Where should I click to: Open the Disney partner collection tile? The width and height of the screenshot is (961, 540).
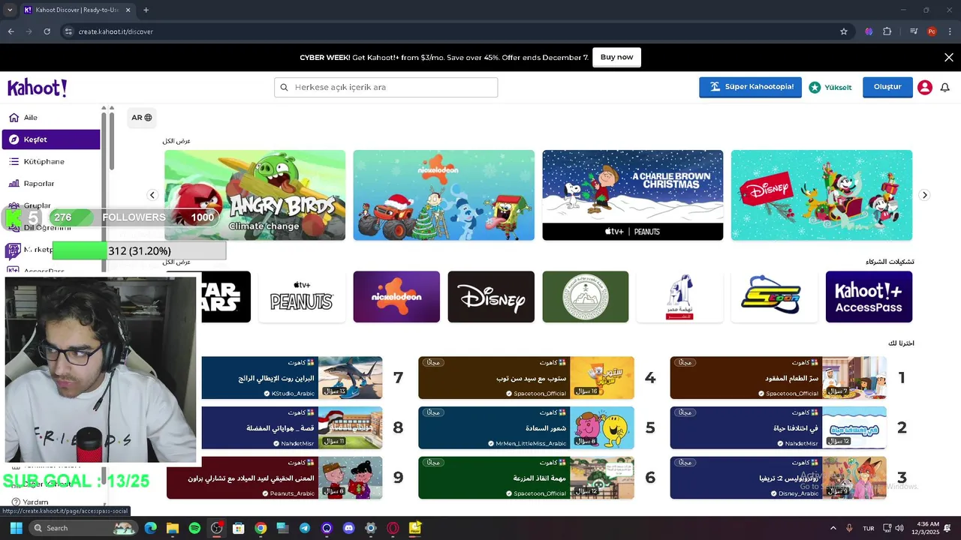click(x=491, y=297)
